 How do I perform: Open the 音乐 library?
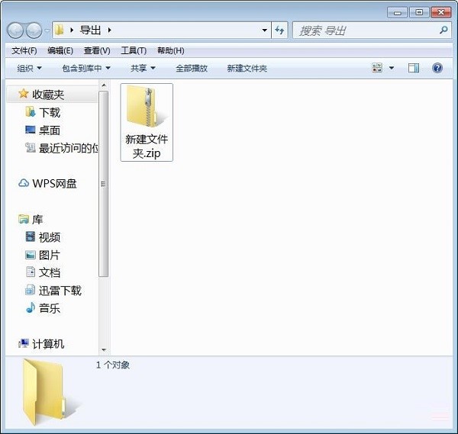(50, 308)
